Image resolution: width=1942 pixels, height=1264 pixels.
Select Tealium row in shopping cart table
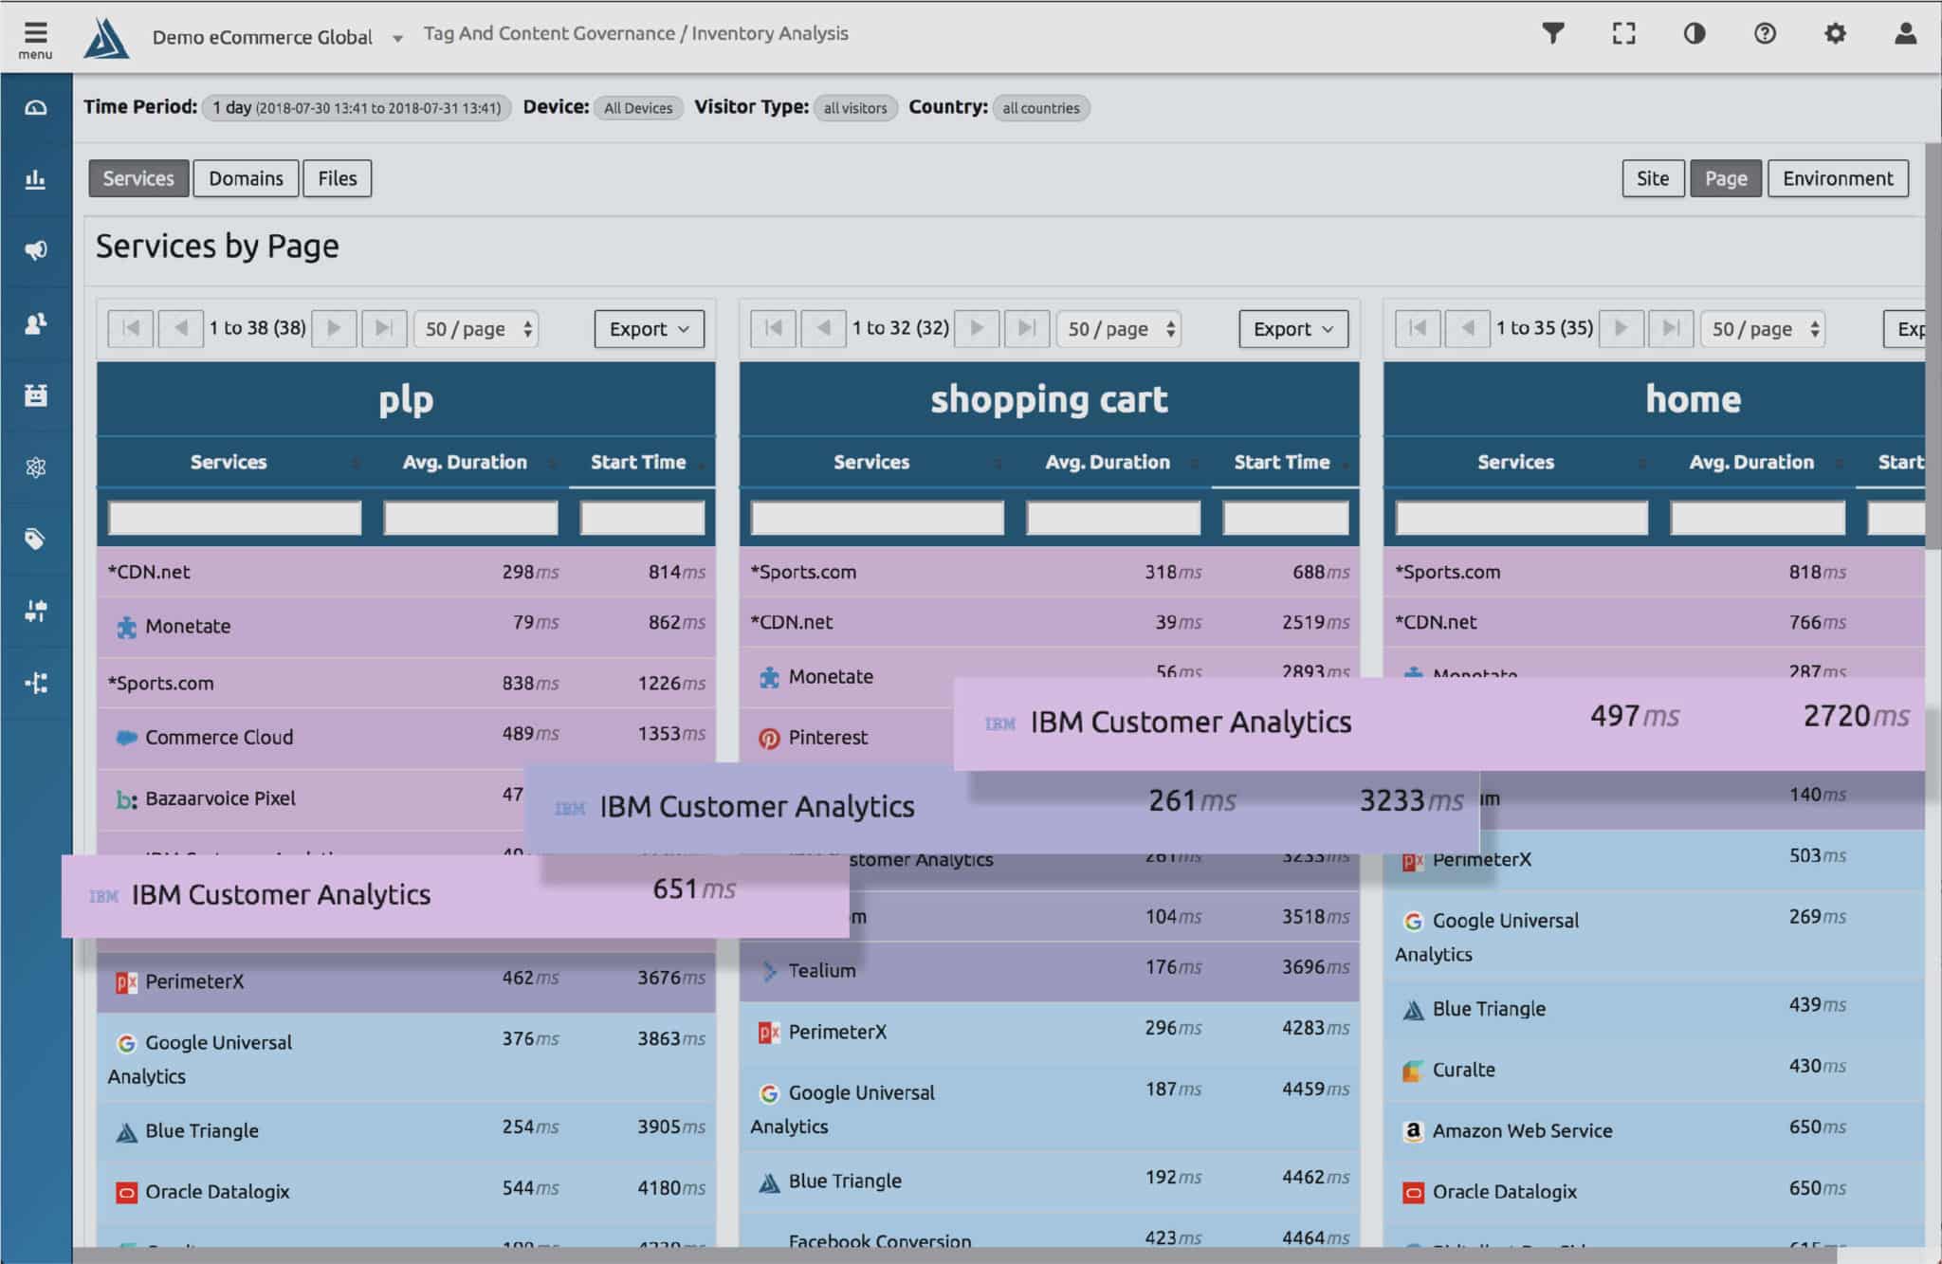1049,971
